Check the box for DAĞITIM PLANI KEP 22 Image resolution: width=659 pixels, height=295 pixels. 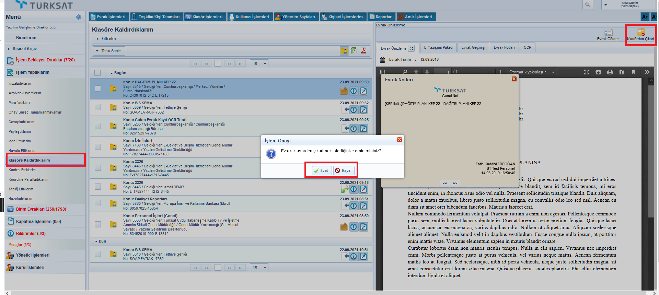[98, 88]
